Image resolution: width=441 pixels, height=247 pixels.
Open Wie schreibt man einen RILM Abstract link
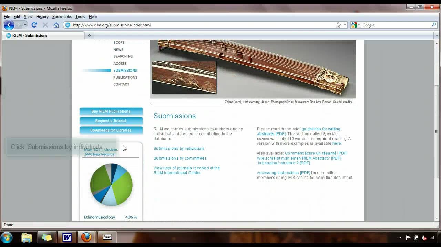299,158
